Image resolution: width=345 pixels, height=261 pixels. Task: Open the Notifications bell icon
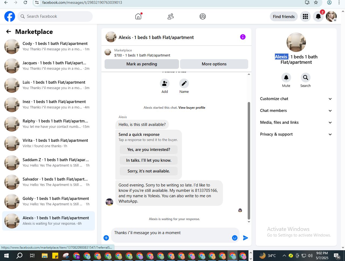[318, 16]
